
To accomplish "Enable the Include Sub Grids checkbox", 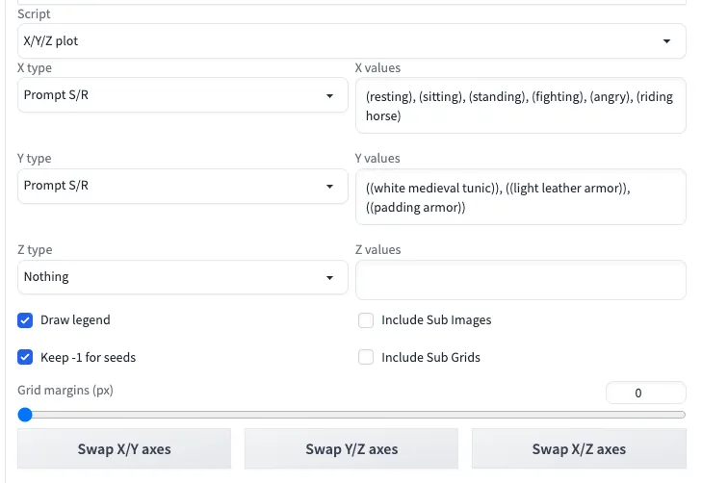I will click(366, 357).
